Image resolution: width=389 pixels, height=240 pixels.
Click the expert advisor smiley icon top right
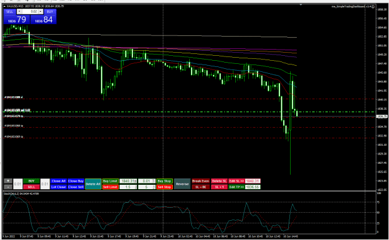[373, 6]
